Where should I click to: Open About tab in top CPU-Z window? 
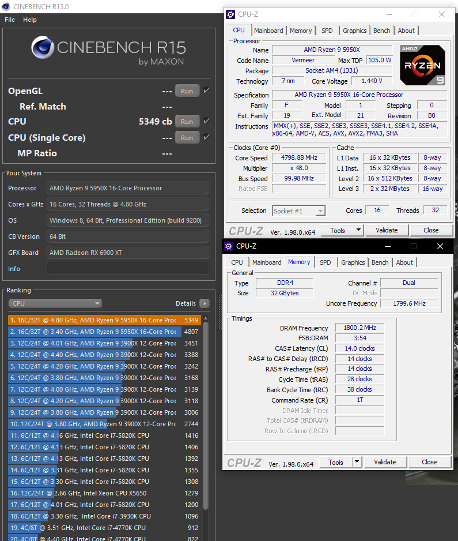click(x=406, y=31)
